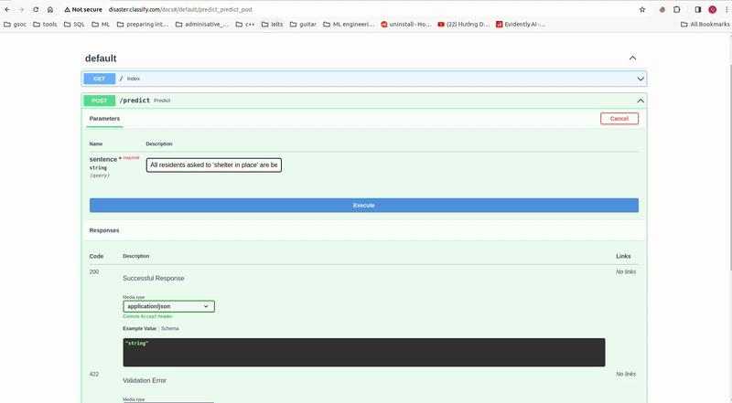Open the ML bookmarks folder
This screenshot has height=403, width=732.
(x=101, y=25)
